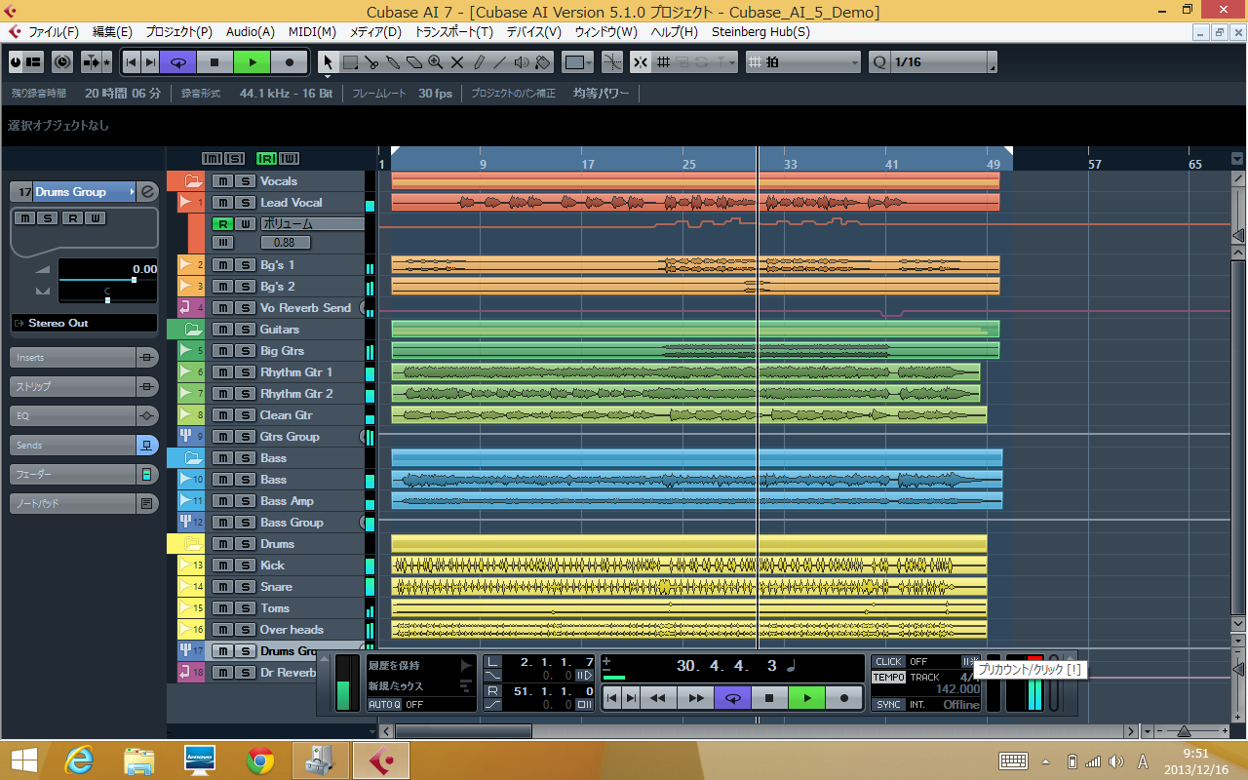Open the MIDI(M) menu
Image resolution: width=1248 pixels, height=780 pixels.
pos(312,31)
